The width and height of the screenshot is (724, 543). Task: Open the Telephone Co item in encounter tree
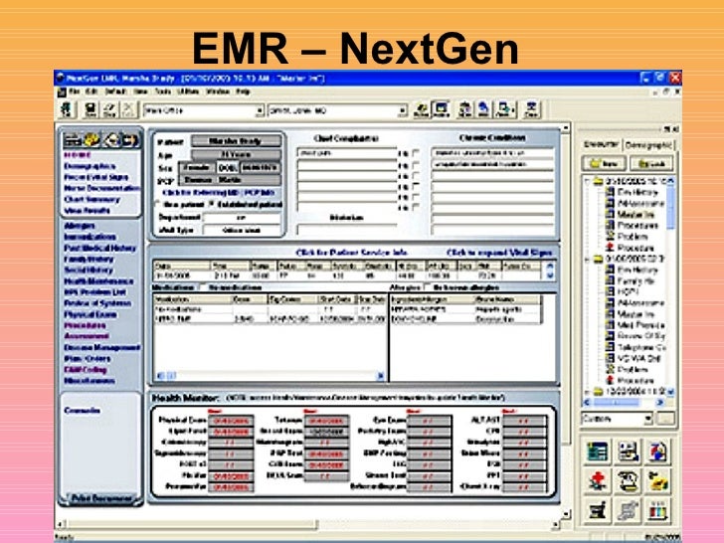[635, 347]
